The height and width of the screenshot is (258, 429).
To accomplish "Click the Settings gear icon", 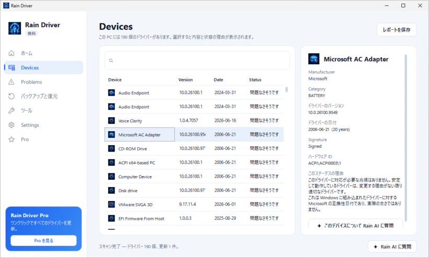I will click(x=11, y=125).
